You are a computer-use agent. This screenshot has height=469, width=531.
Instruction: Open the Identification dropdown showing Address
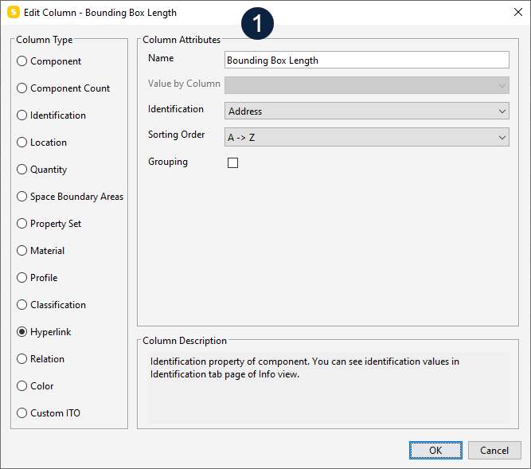367,111
